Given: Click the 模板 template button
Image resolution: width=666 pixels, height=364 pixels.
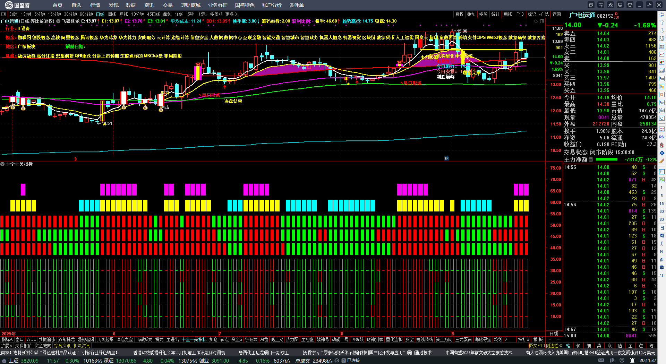Looking at the screenshot, I should pos(538,339).
